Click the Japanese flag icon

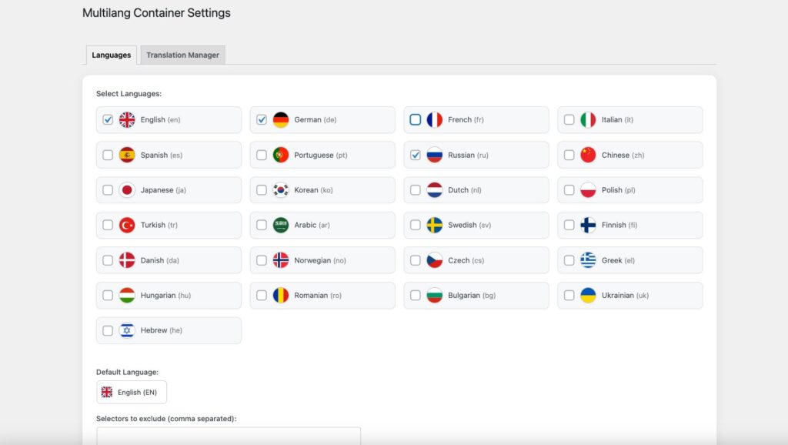tap(127, 190)
